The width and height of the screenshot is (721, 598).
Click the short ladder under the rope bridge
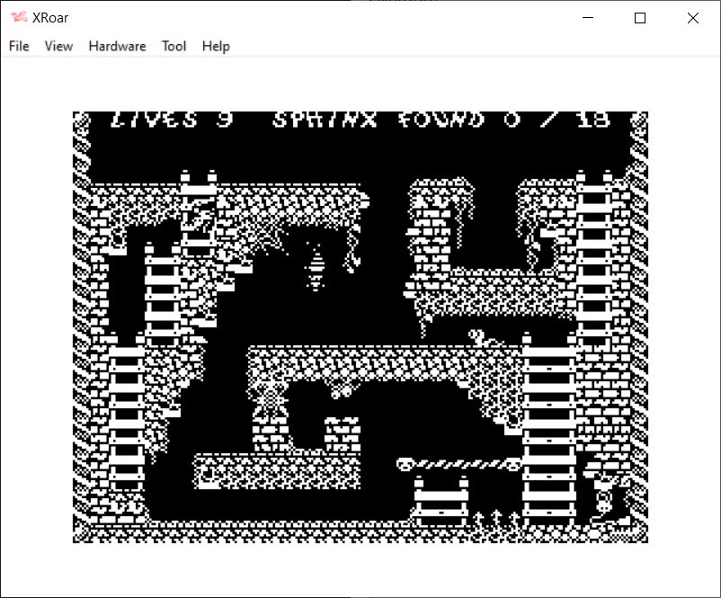pyautogui.click(x=441, y=497)
